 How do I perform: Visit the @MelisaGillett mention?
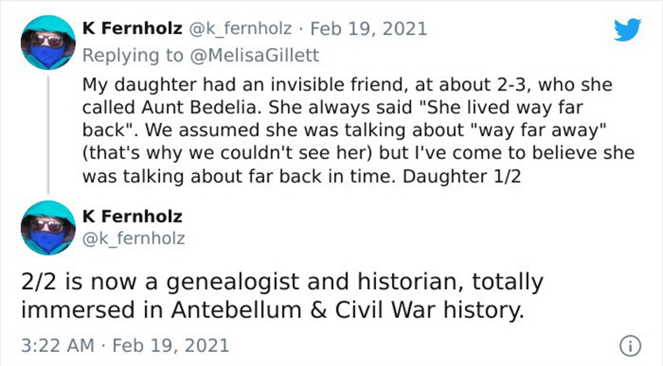tap(255, 55)
